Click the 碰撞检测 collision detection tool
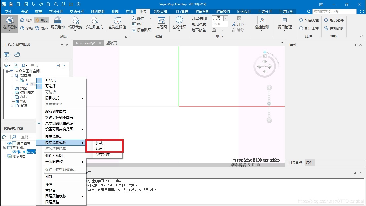Screen dimensions: 366x206 pos(262,23)
